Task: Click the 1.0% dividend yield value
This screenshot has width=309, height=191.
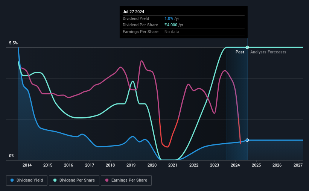Action: pos(169,18)
